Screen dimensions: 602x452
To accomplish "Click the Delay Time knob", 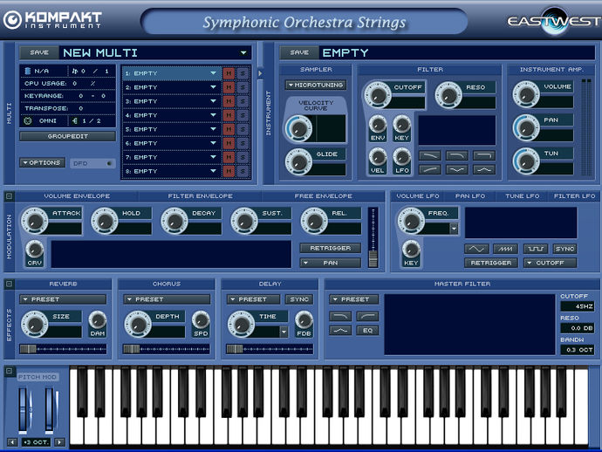I will [241, 324].
